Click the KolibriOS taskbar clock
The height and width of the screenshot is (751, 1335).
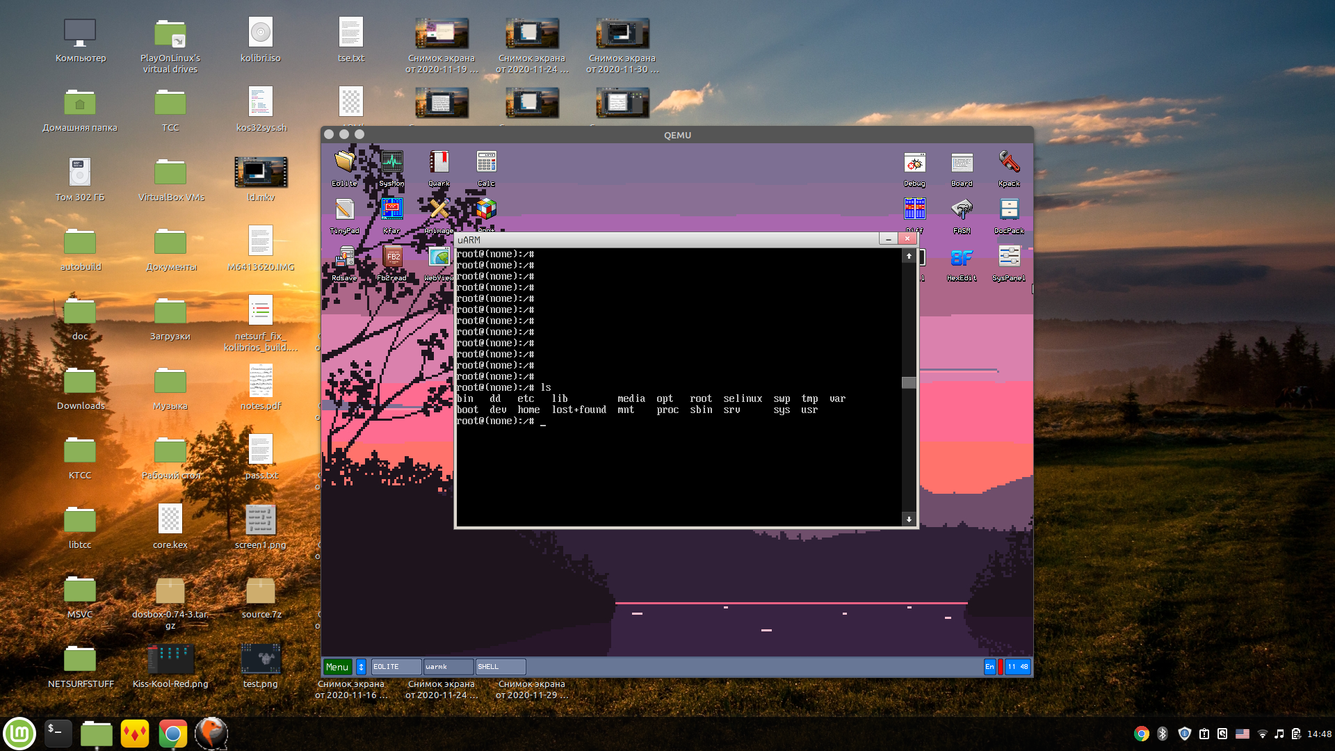pyautogui.click(x=1018, y=667)
